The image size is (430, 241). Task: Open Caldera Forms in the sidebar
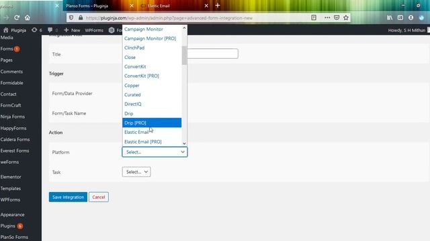click(x=15, y=139)
